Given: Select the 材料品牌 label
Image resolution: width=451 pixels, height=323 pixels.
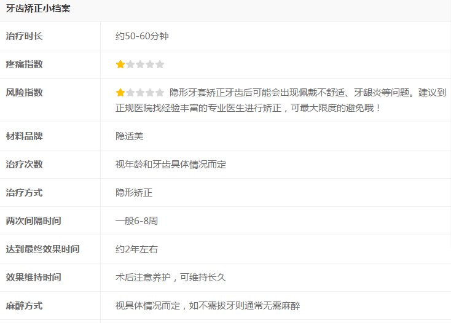Looking at the screenshot, I should (24, 136).
